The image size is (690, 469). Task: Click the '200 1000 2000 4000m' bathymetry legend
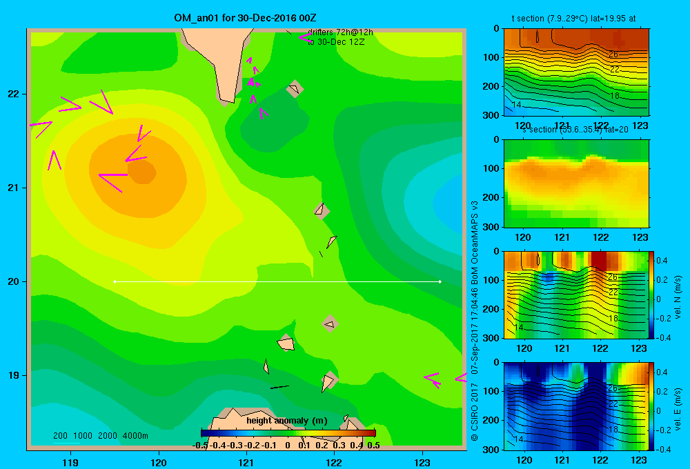[x=100, y=436]
